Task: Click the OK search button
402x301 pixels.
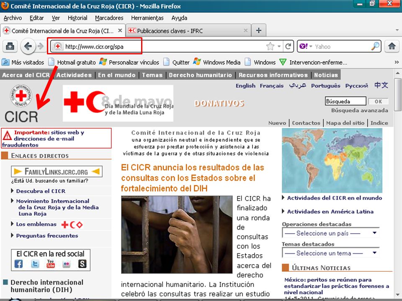Action: coord(378,101)
